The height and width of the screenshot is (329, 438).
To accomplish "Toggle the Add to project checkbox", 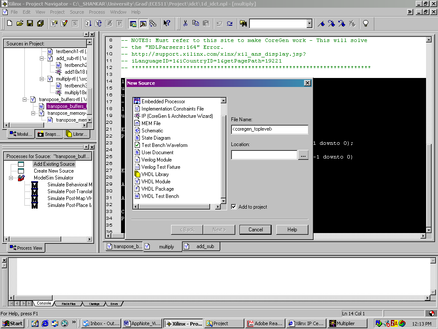I will (x=234, y=207).
